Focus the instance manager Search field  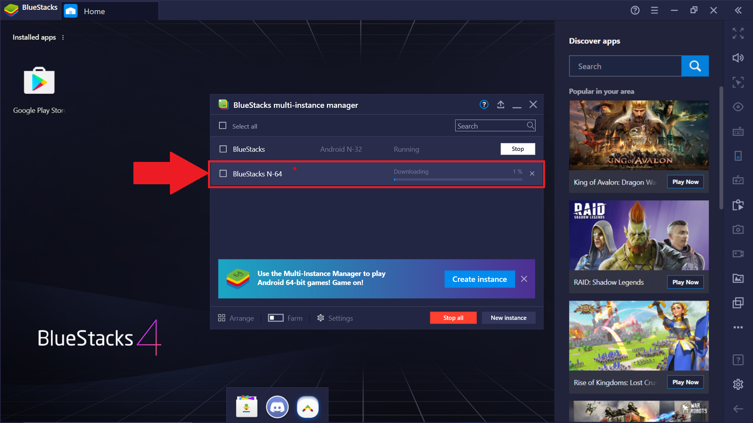(x=495, y=126)
